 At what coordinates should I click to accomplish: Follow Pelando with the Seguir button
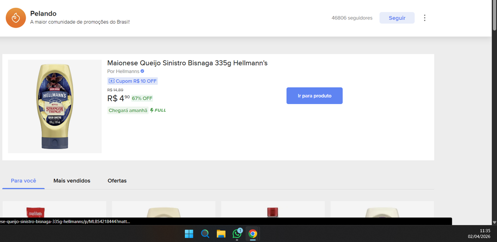(x=397, y=18)
